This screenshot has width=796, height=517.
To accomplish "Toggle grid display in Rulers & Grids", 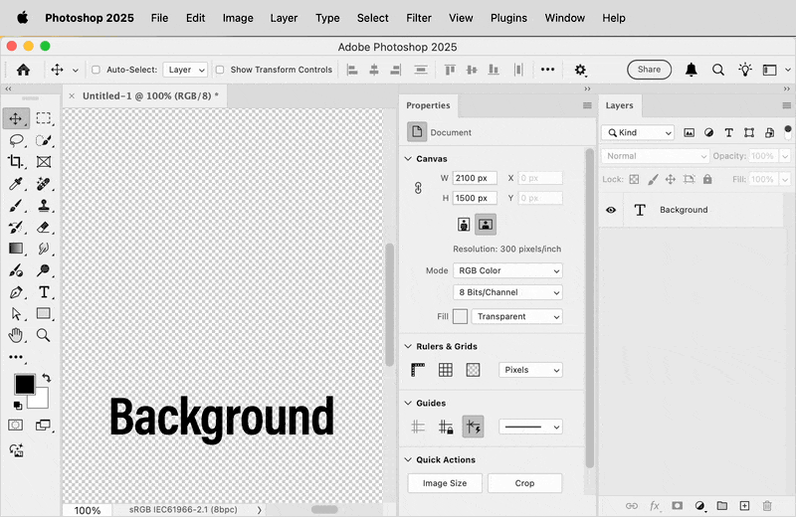I will (x=445, y=370).
